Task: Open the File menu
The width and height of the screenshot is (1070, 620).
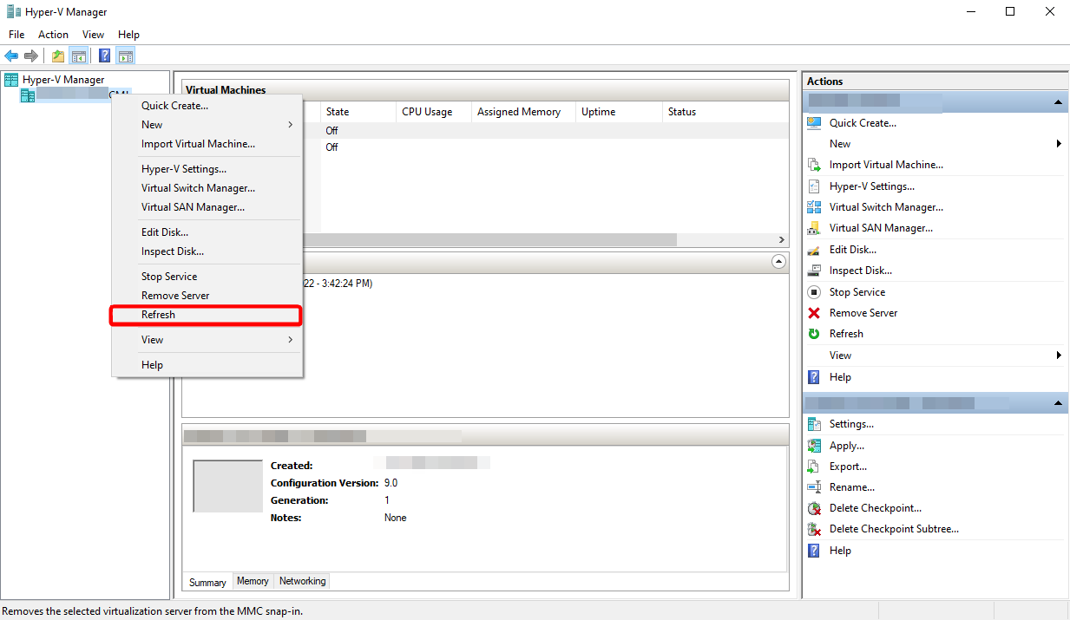Action: pyautogui.click(x=16, y=35)
